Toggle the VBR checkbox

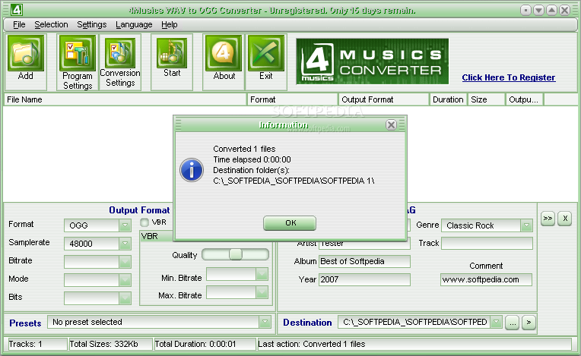pyautogui.click(x=144, y=222)
